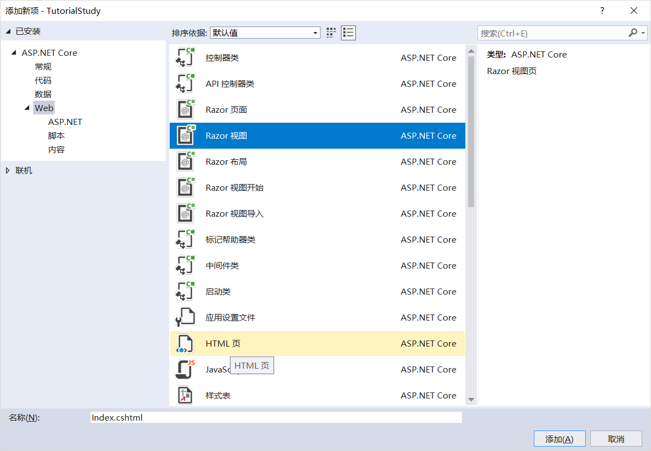Click the 控制器类 template icon

click(x=185, y=57)
